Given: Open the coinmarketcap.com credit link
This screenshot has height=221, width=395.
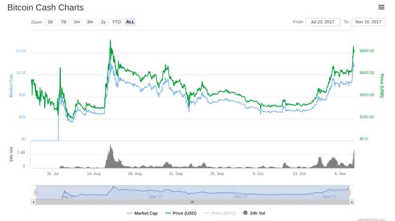Looking at the screenshot, I should [372, 219].
